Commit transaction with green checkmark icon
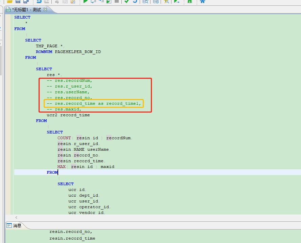This screenshot has height=243, width=301. [127, 1]
